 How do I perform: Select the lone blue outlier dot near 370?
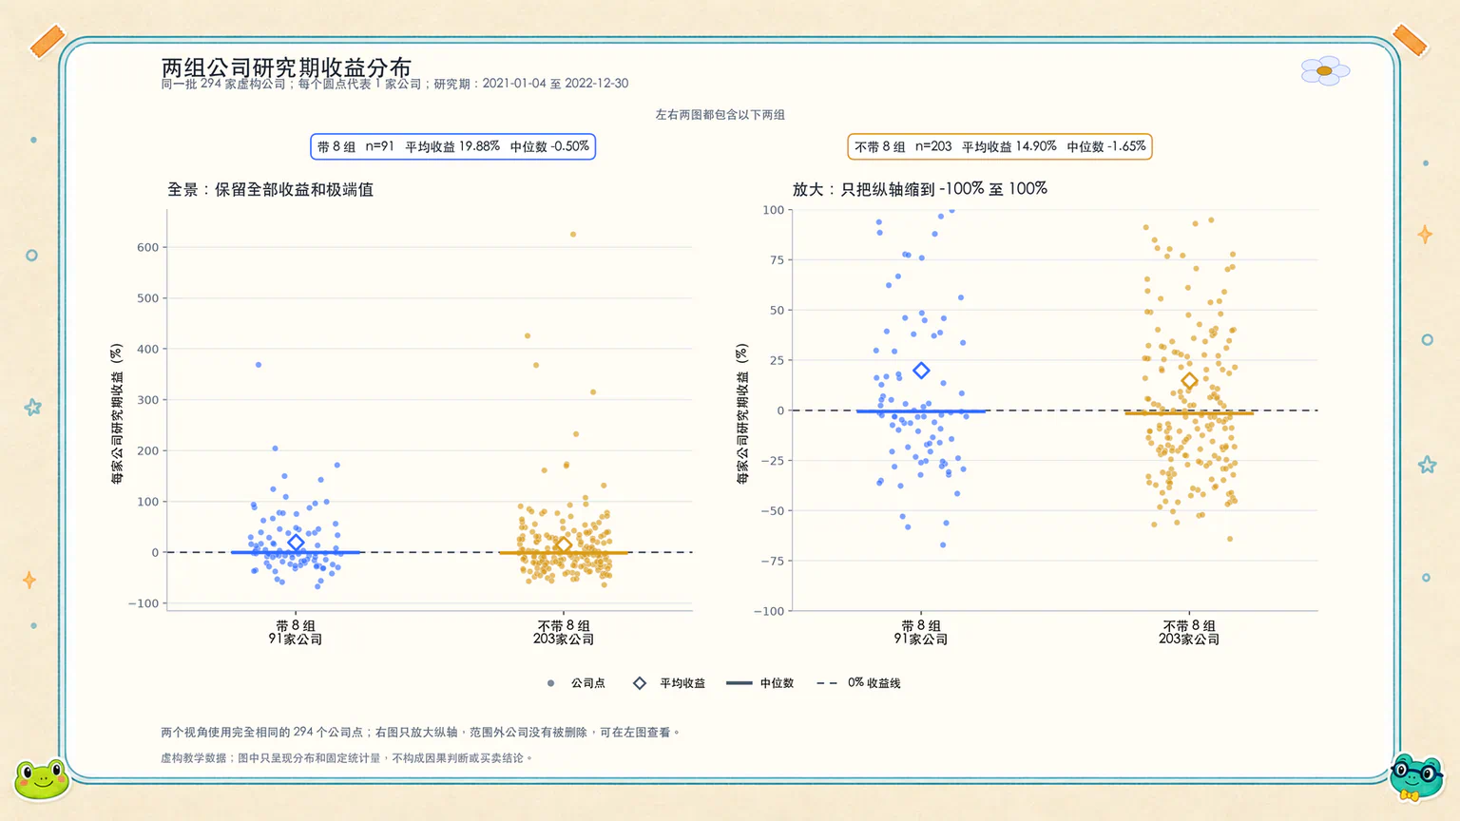(259, 365)
